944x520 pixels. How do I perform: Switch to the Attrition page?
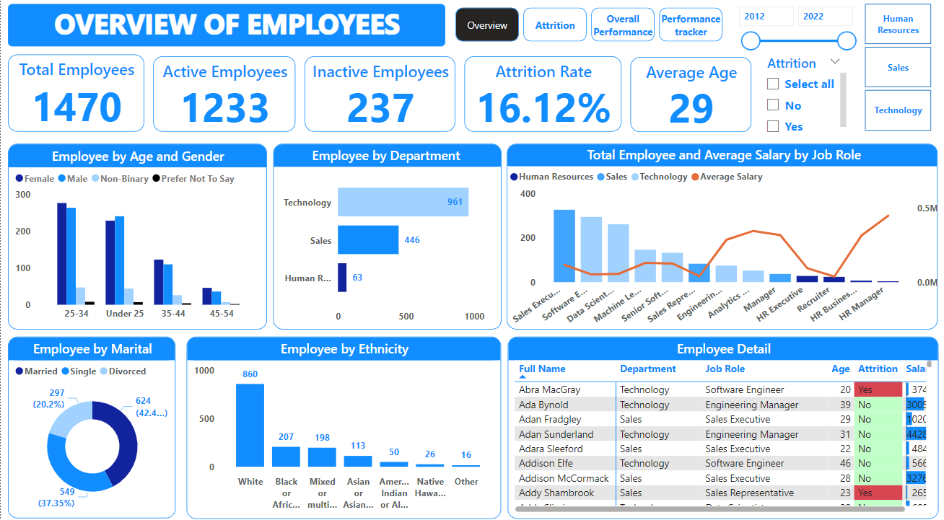click(554, 24)
